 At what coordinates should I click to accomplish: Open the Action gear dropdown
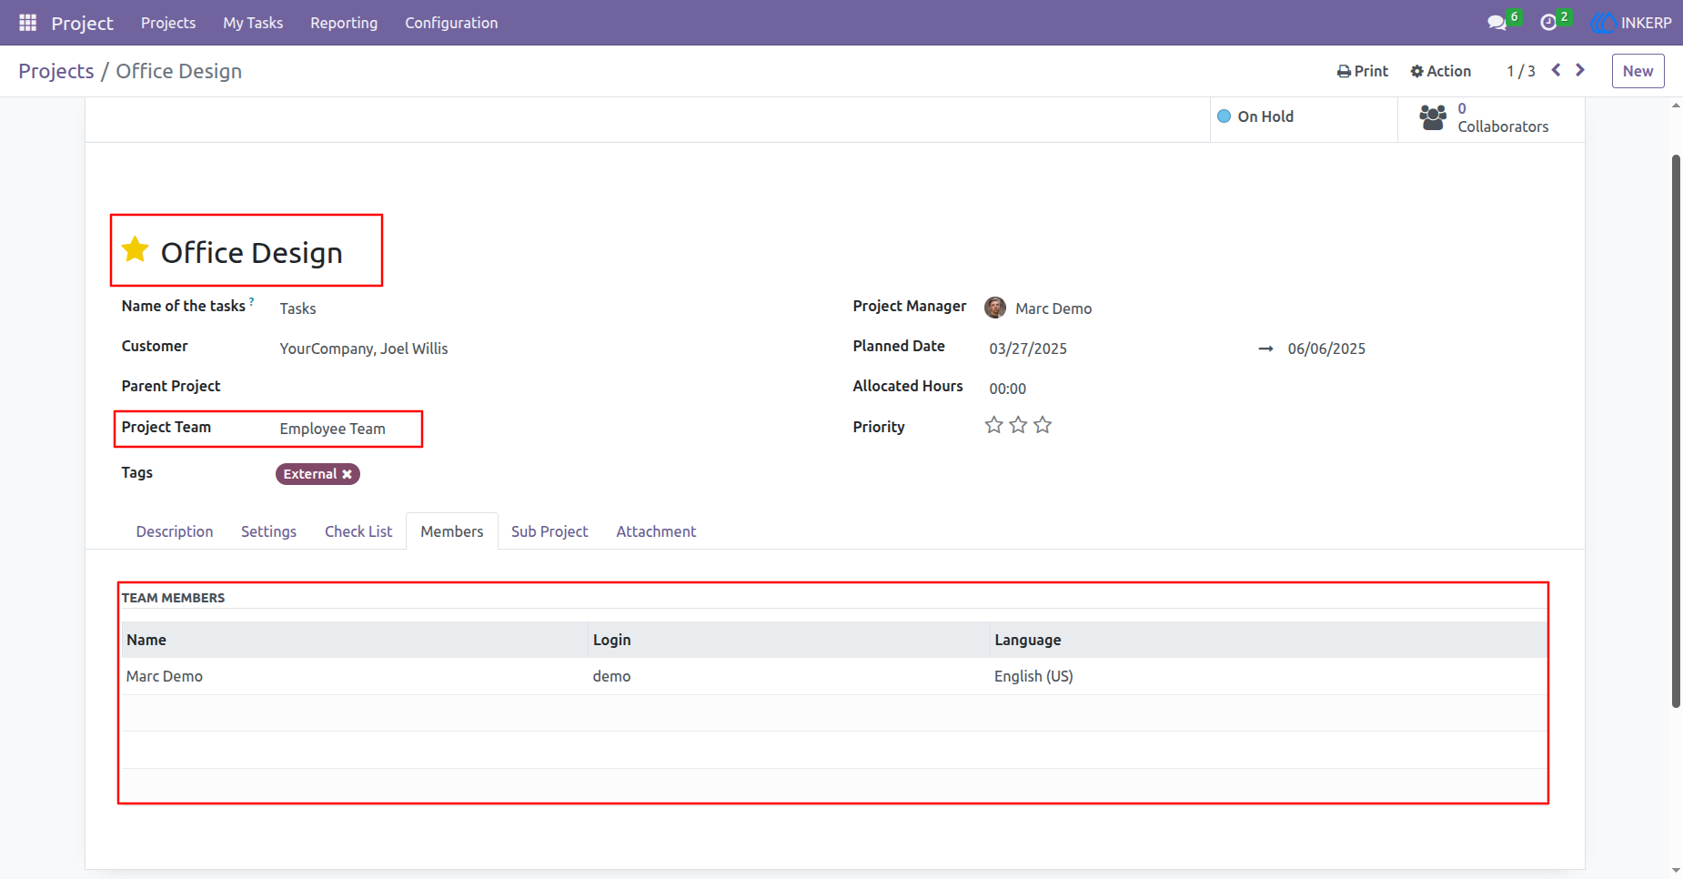(1441, 71)
